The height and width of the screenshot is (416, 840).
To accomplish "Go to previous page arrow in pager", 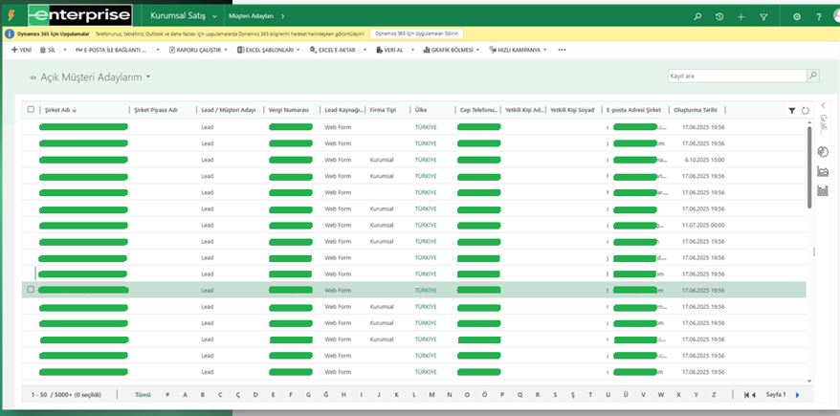I will 754,395.
